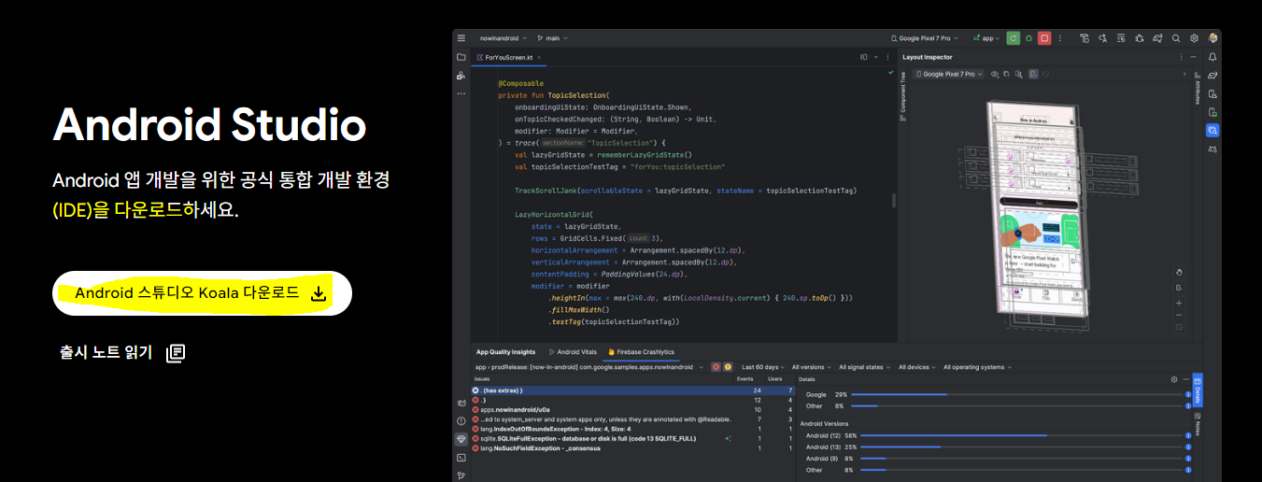This screenshot has height=482, width=1262.
Task: Open the All versions filter dropdown
Action: pyautogui.click(x=811, y=367)
